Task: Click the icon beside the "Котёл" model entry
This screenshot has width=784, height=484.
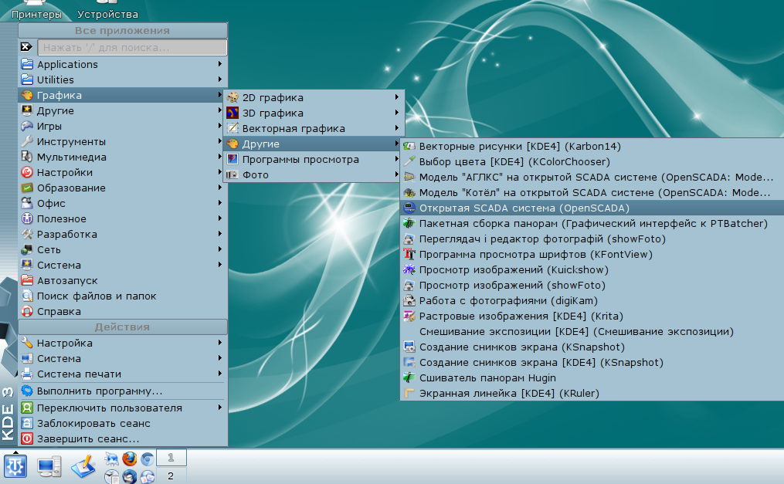Action: click(x=409, y=193)
